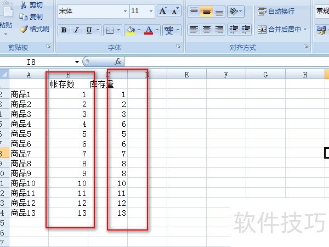Click Wrap Text (自动换行)
The image size is (329, 247).
click(x=276, y=11)
